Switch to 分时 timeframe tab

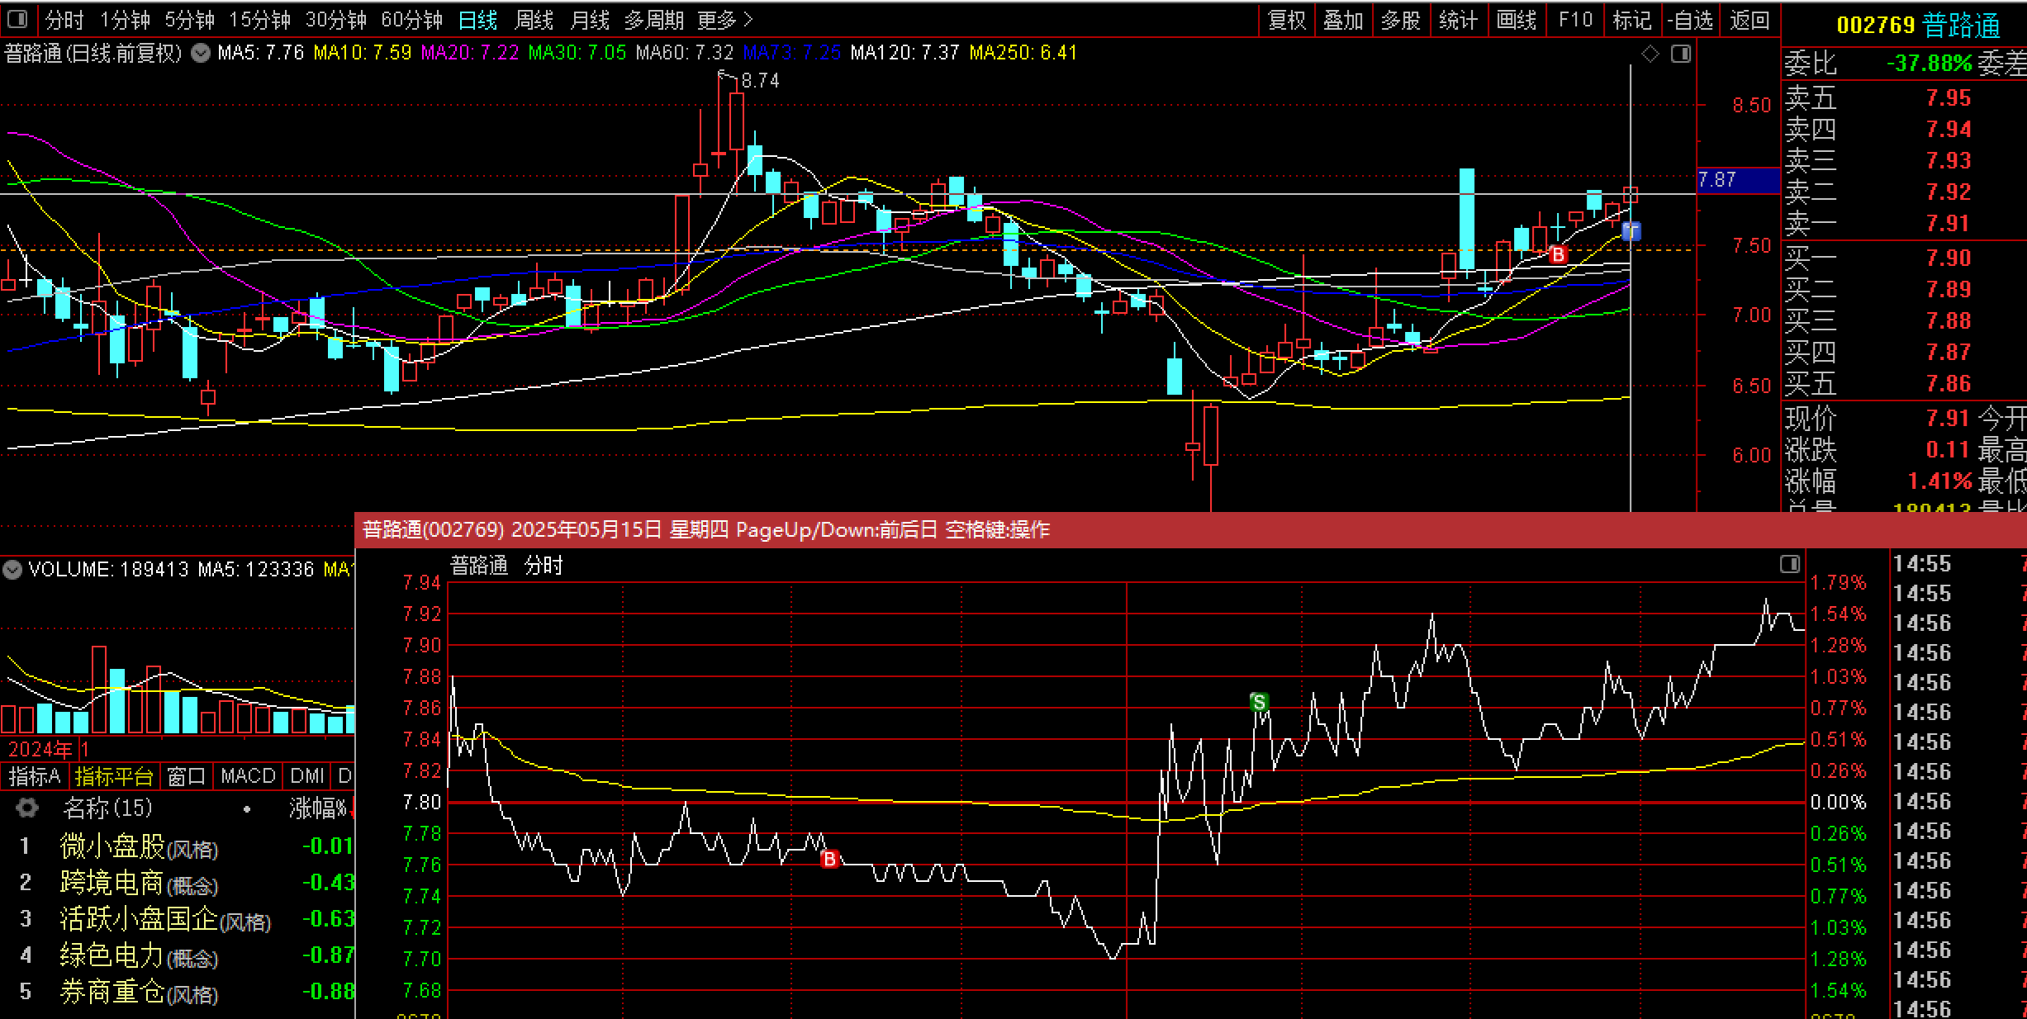coord(64,20)
